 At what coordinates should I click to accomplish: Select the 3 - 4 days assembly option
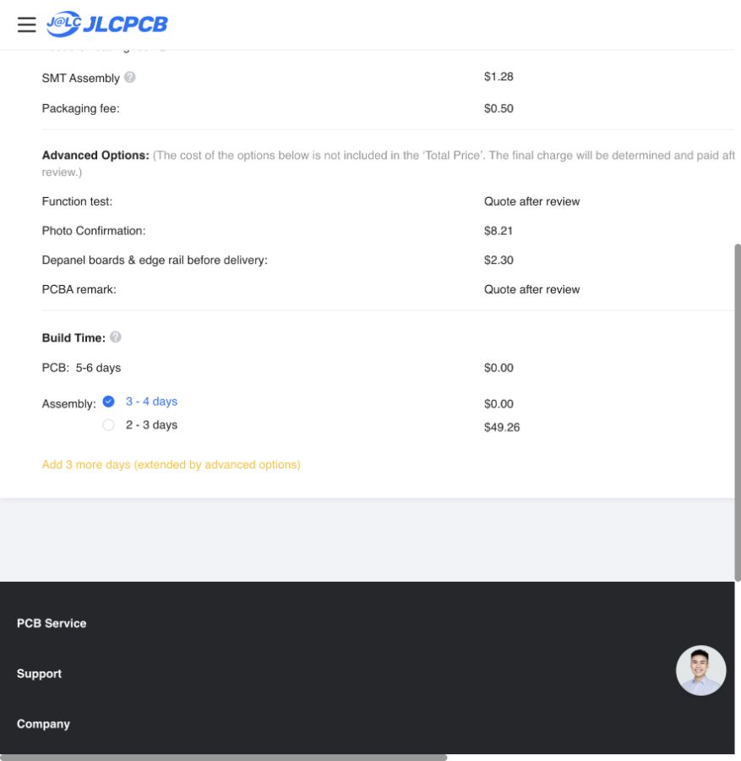pos(109,402)
